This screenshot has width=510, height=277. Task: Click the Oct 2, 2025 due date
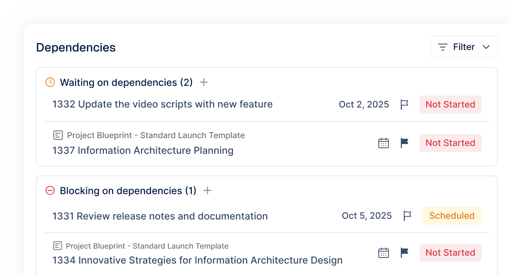click(x=364, y=105)
